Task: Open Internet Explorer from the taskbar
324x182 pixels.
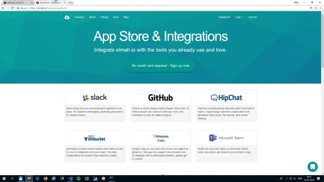Action: (54, 178)
